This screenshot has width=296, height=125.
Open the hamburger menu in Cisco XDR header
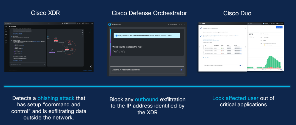[6, 23]
